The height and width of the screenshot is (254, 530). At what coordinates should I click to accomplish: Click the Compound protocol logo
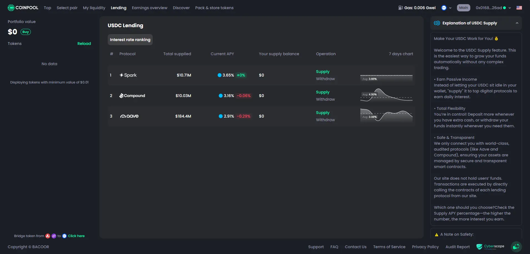[x=132, y=96]
